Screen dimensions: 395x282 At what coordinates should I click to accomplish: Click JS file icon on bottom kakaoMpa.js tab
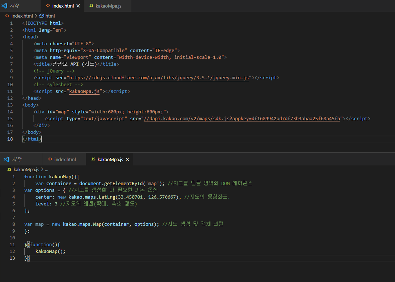93,159
